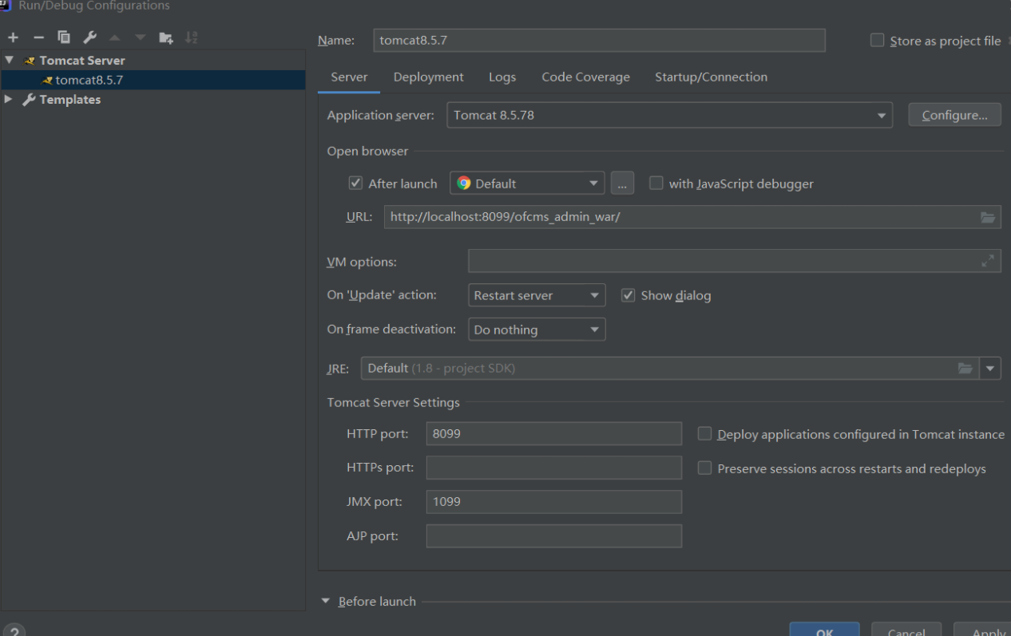Toggle Store as project file checkbox

point(878,41)
